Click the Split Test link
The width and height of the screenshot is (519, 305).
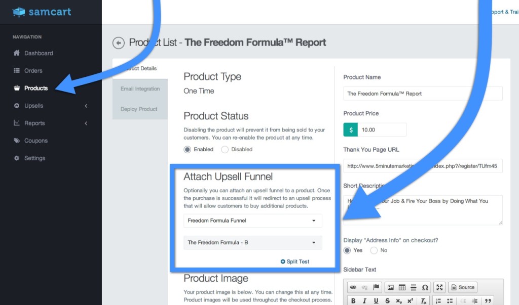[294, 262]
